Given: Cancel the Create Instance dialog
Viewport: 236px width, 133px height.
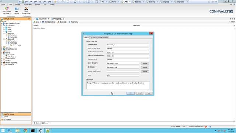Looking at the screenshot, I should [139, 93].
